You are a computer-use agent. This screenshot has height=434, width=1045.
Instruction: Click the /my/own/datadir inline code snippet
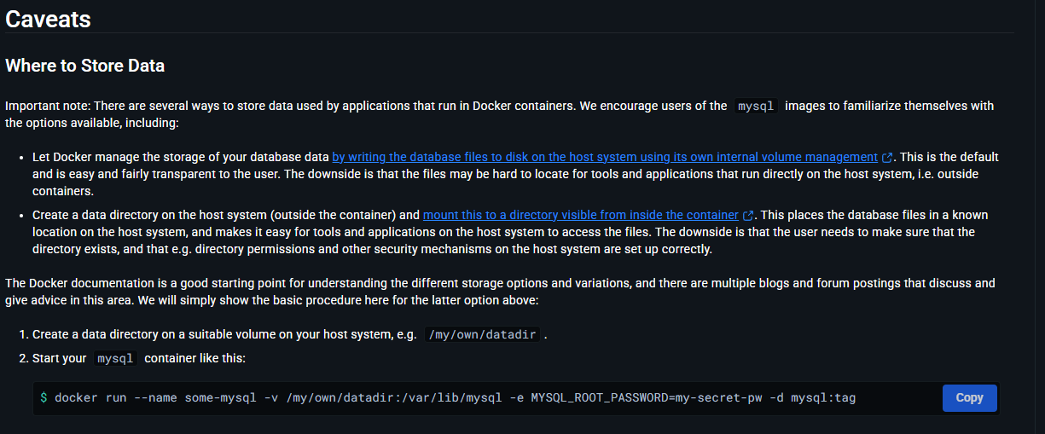tap(483, 335)
